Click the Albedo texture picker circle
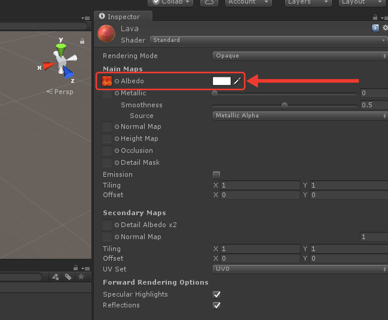The height and width of the screenshot is (320, 388). 117,81
